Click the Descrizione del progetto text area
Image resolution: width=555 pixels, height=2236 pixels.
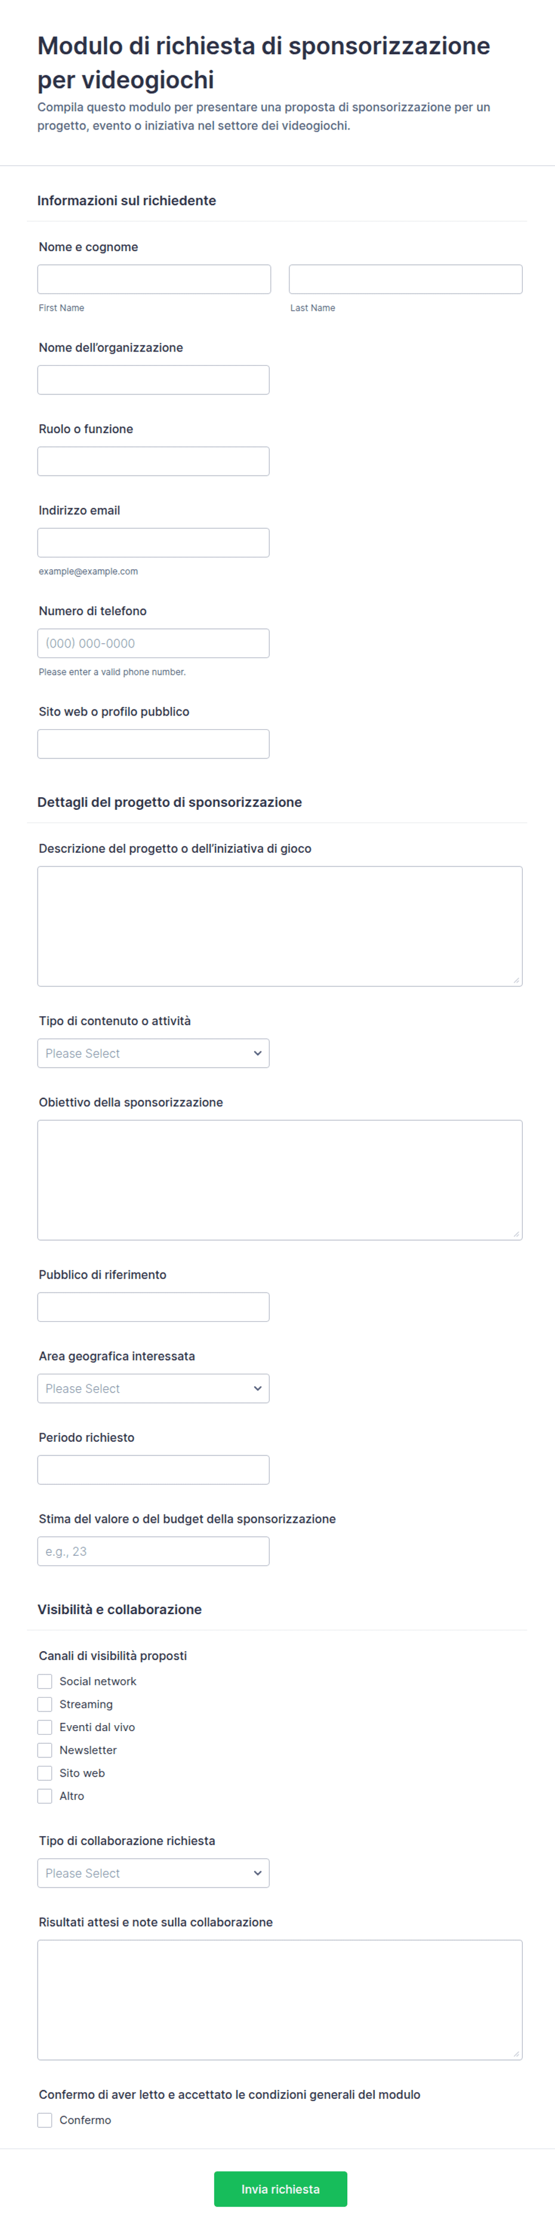pos(280,926)
